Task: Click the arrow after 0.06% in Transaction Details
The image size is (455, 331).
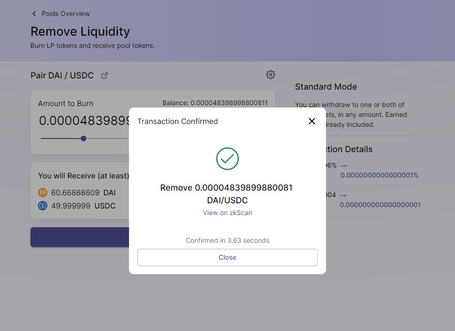Action: pyautogui.click(x=344, y=165)
